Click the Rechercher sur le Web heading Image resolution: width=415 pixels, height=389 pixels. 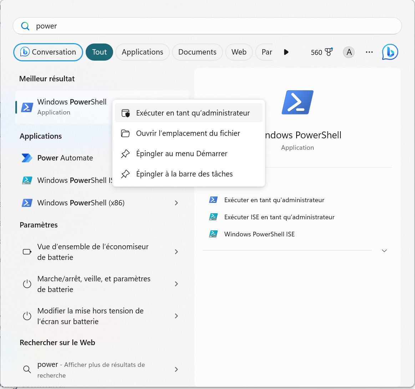click(x=57, y=343)
